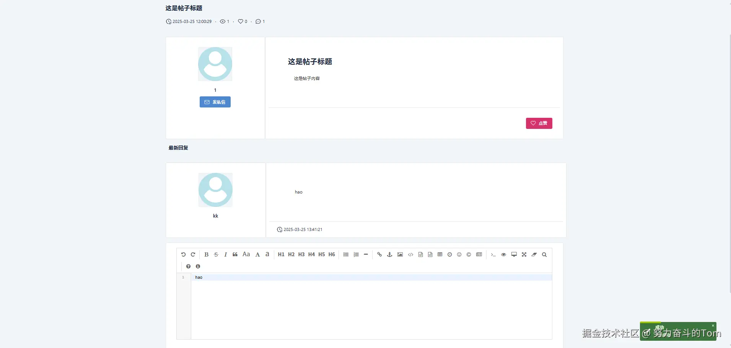This screenshot has width=731, height=348.
Task: Insert a page break
Action: (479, 255)
